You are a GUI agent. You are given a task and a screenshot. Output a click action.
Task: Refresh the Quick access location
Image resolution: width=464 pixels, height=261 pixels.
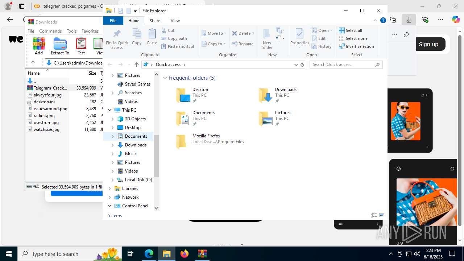(302, 65)
